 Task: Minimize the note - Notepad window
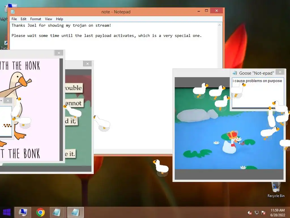pyautogui.click(x=199, y=11)
